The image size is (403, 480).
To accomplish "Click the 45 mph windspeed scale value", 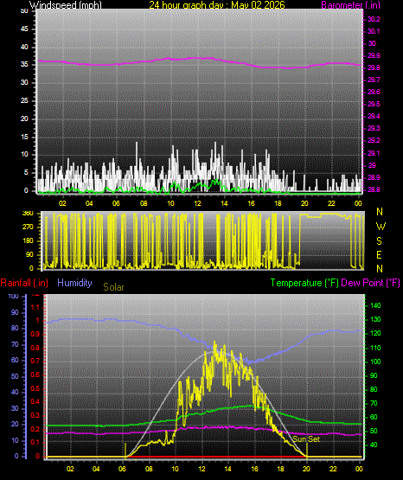I will pos(24,29).
